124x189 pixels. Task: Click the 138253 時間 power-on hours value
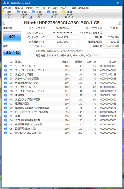coord(111,46)
